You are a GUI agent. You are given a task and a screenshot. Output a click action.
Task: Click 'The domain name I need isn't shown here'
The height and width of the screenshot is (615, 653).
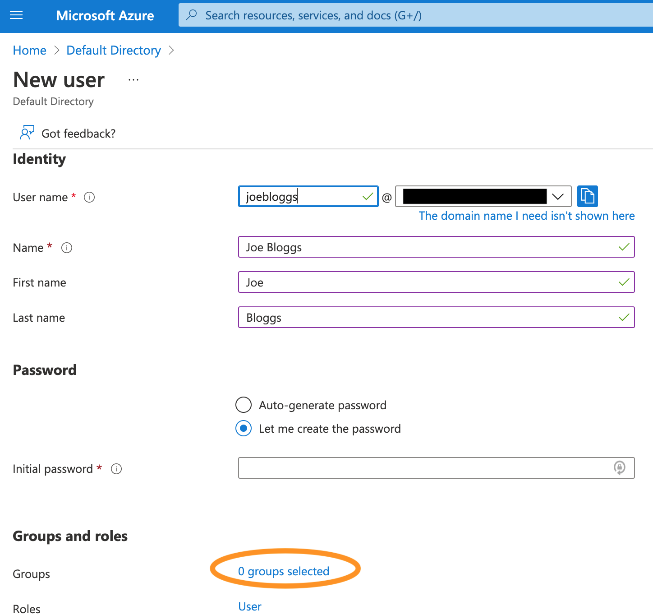(x=526, y=216)
